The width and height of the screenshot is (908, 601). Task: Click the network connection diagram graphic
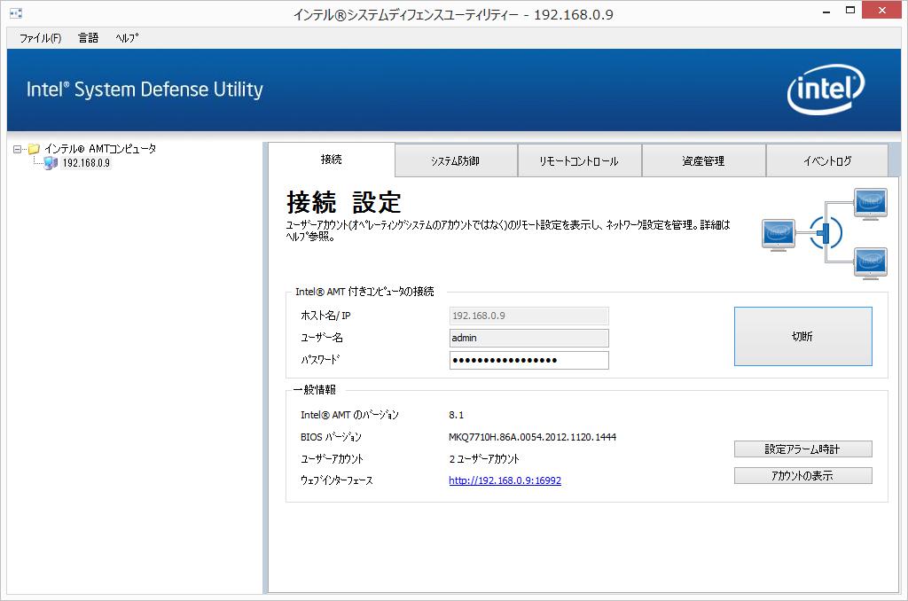[x=824, y=234]
